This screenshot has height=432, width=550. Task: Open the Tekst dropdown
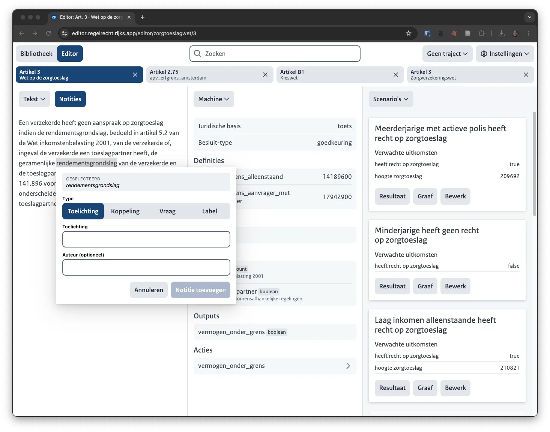coord(34,99)
